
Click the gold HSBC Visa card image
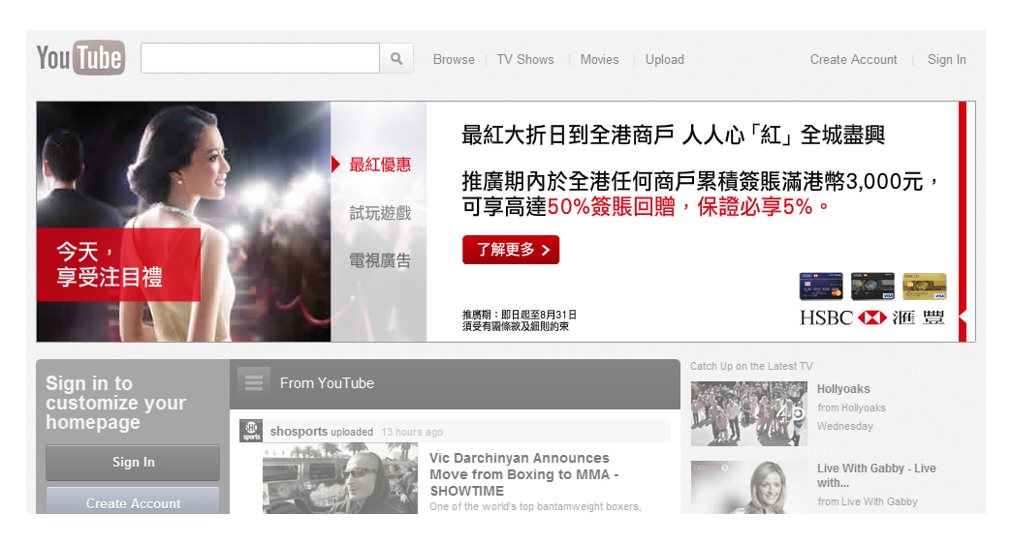tap(924, 287)
